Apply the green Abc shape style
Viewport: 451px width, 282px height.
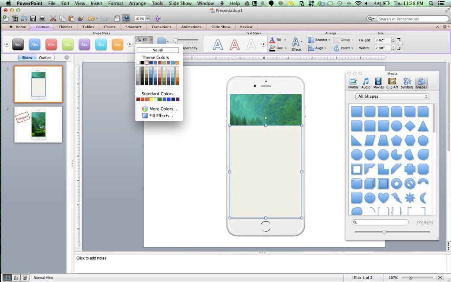pos(68,45)
